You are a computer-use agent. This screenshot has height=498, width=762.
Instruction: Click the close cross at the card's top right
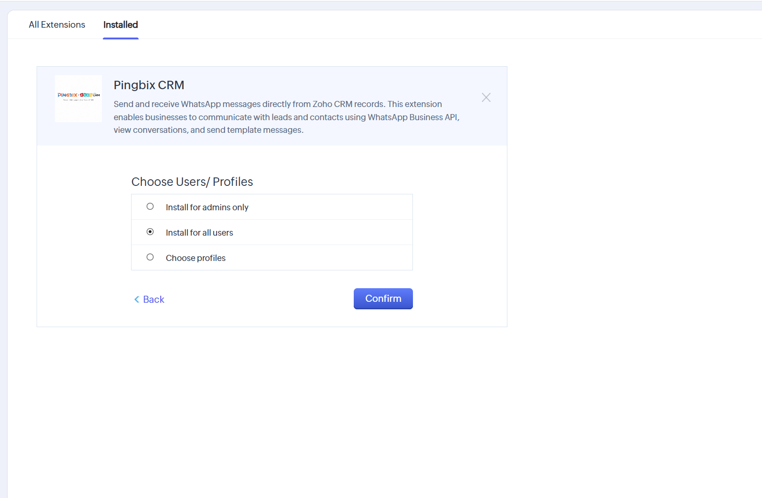pos(486,97)
